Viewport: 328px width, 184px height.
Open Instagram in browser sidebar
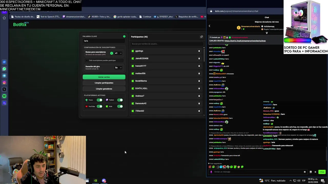[x=4, y=83]
